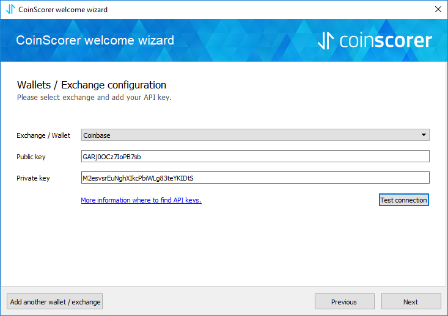Click the CoinScorer arrows icon in title bar

(x=10, y=9)
